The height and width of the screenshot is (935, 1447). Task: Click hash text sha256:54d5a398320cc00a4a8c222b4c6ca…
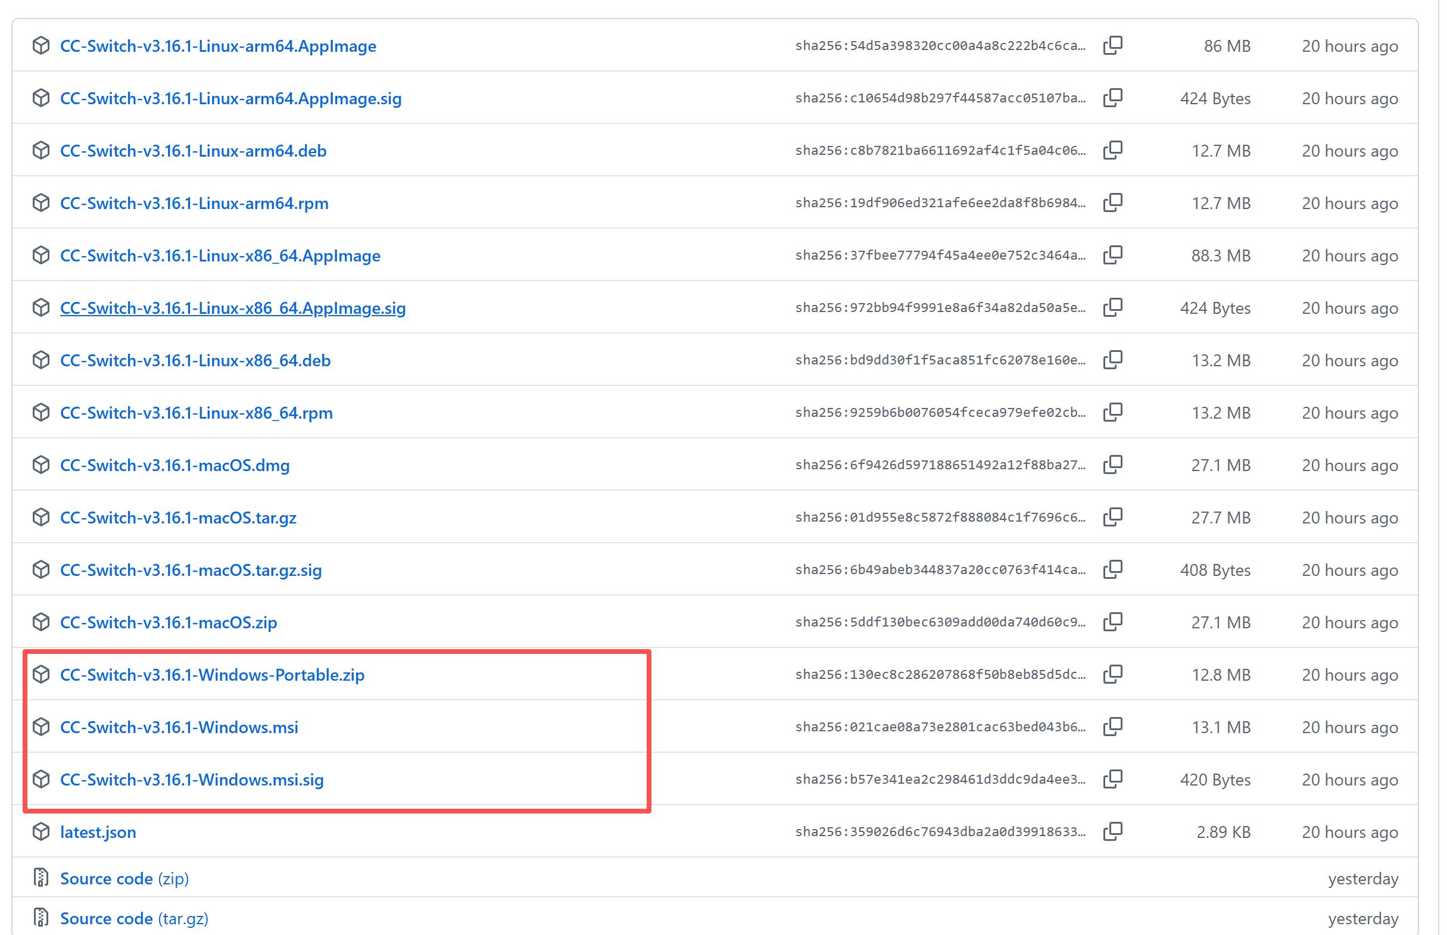tap(940, 45)
